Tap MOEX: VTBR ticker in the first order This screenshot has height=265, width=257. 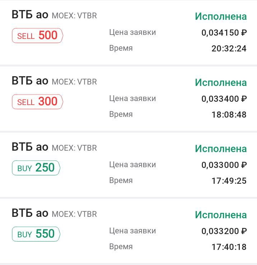point(74,16)
